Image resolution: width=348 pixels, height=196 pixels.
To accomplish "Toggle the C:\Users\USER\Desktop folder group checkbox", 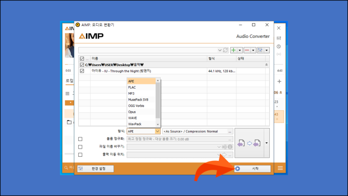I will 82,65.
